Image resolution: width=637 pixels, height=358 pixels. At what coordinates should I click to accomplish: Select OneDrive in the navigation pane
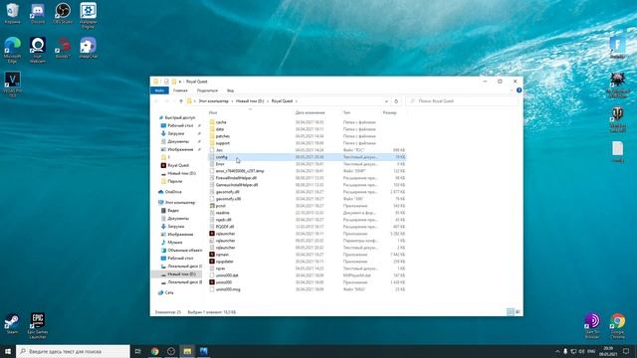[173, 192]
